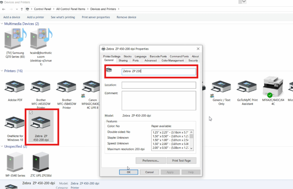This screenshot has height=189, width=293.
Task: Go up one folder level
Action: (x=22, y=9)
